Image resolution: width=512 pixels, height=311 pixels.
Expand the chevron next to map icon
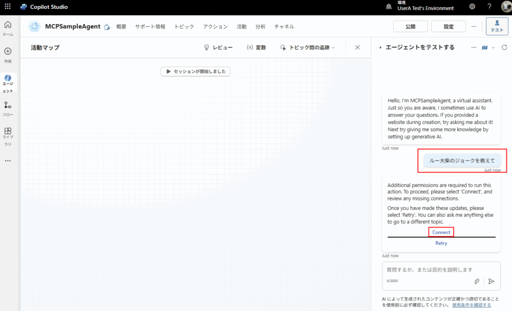(493, 47)
